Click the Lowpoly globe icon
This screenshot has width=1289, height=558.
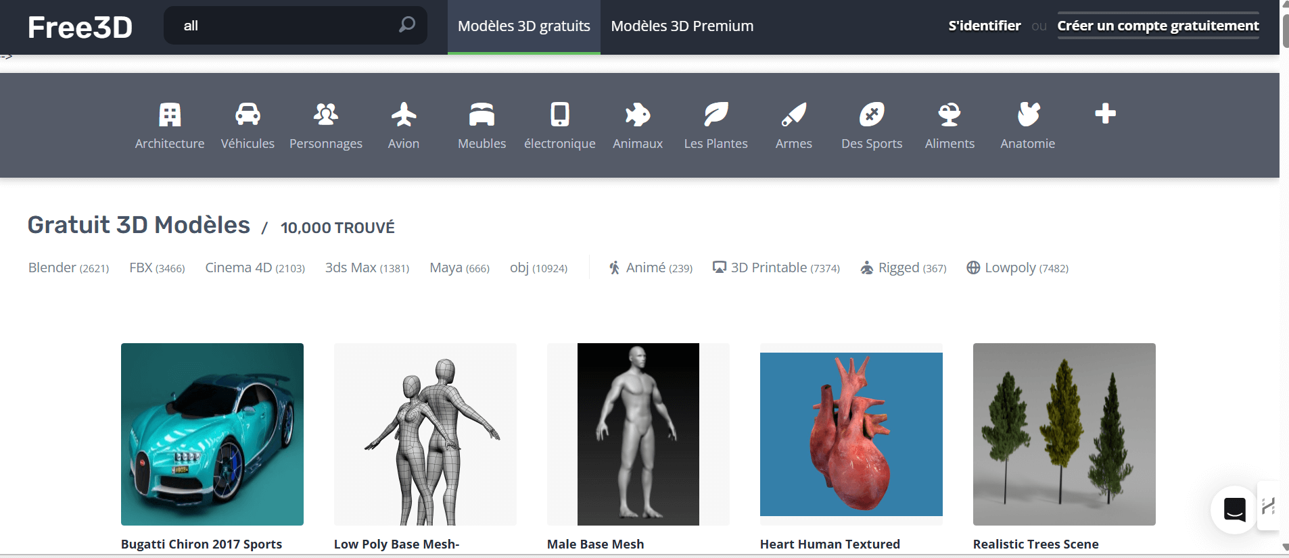973,268
